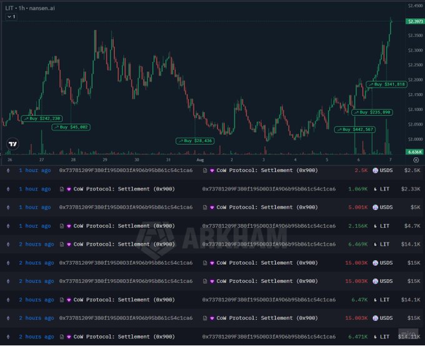Image resolution: width=425 pixels, height=346 pixels.
Task: Expand the indicator legend chevron labeled 1
Action: pyautogui.click(x=11, y=17)
